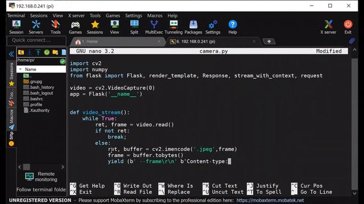Open the Macros vertical side tab

pos(11,120)
